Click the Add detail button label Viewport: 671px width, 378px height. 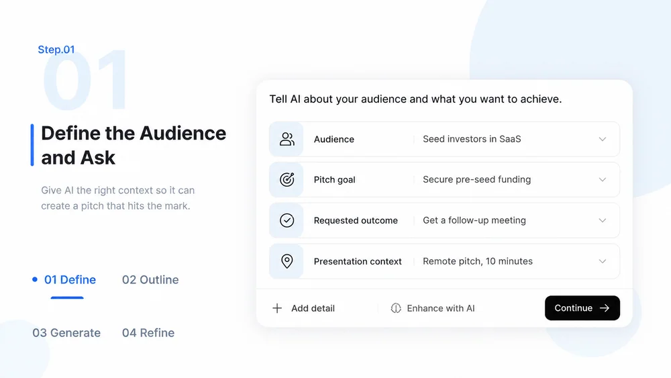point(313,308)
